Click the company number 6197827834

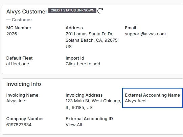coord(19,125)
